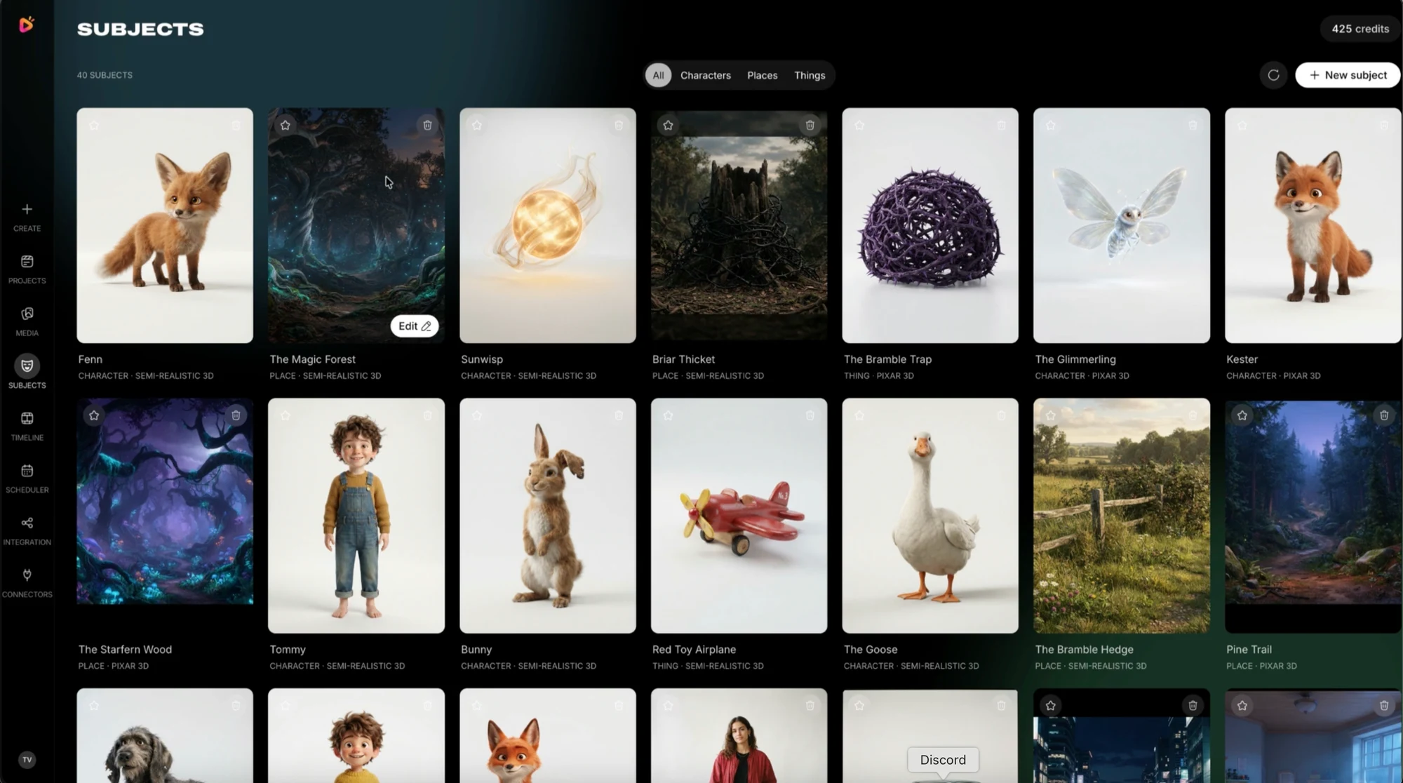
Task: Delete The Magic Forest subject
Action: coord(427,125)
